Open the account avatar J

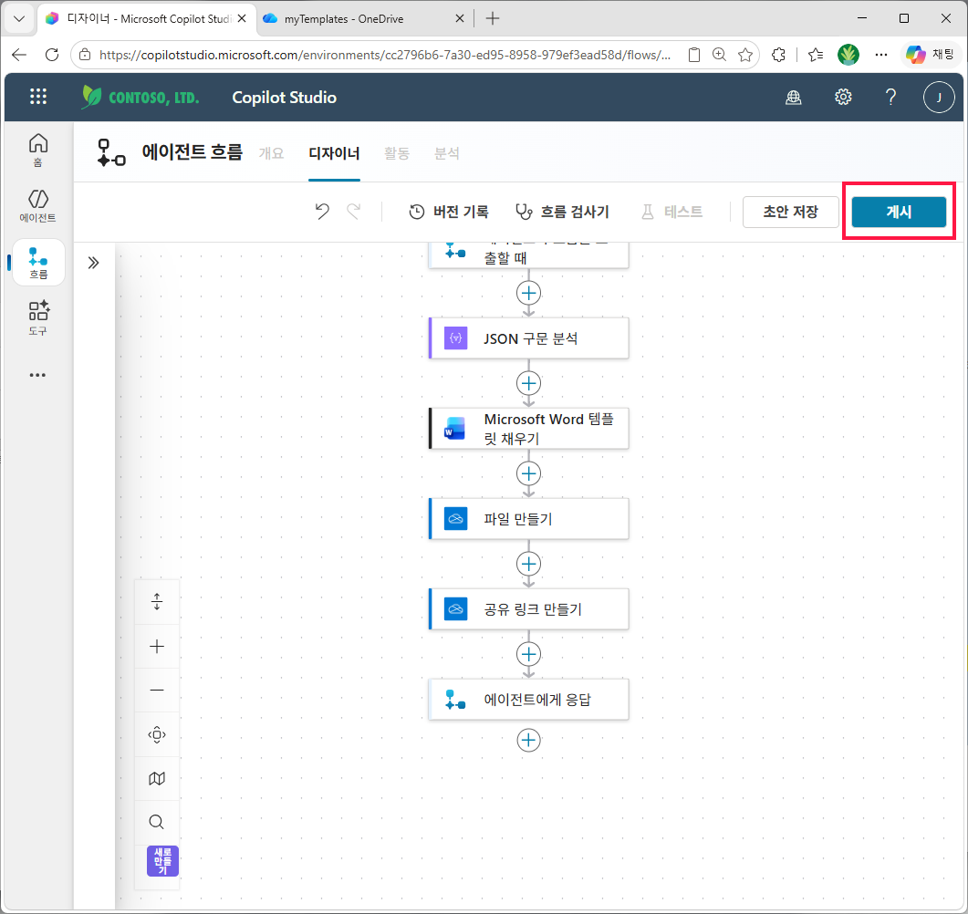click(x=939, y=97)
